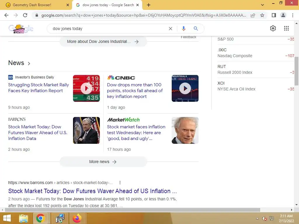Open MarketWatch inflation test article
Viewport: 299px width, 224px height.
[136, 133]
